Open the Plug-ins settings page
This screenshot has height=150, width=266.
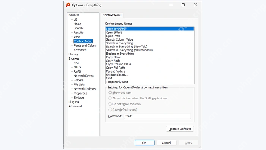(x=74, y=102)
